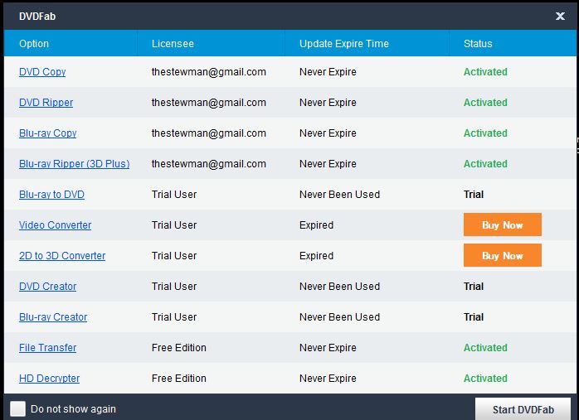Click Never Expire in DVD Copy row
579x420 pixels.
point(328,72)
